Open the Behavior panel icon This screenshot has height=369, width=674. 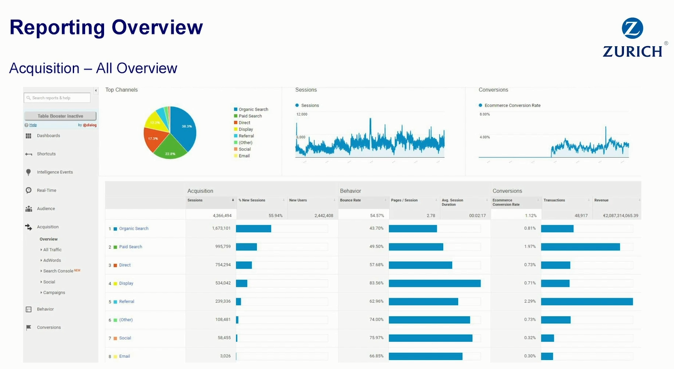pyautogui.click(x=28, y=310)
